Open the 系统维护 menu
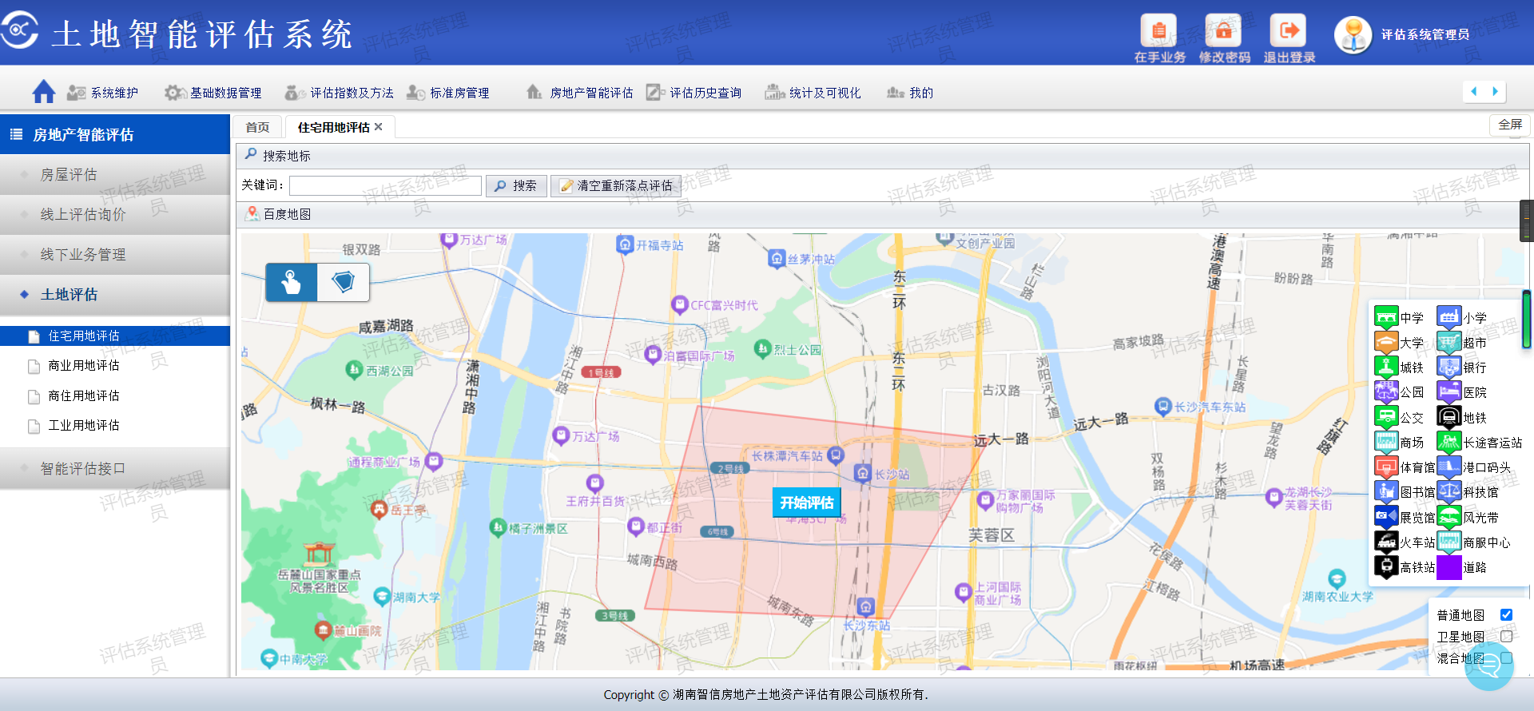The image size is (1534, 711). point(102,93)
